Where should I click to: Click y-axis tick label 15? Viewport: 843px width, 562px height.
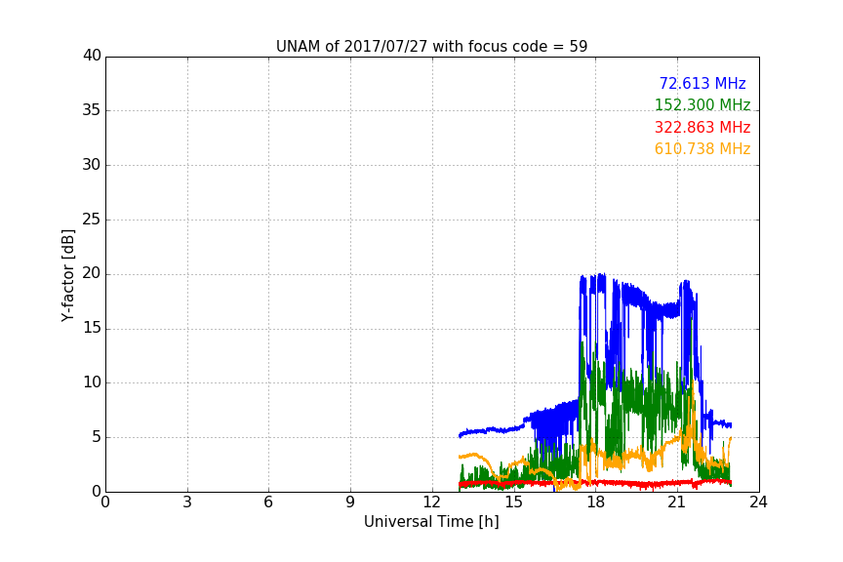pyautogui.click(x=92, y=328)
